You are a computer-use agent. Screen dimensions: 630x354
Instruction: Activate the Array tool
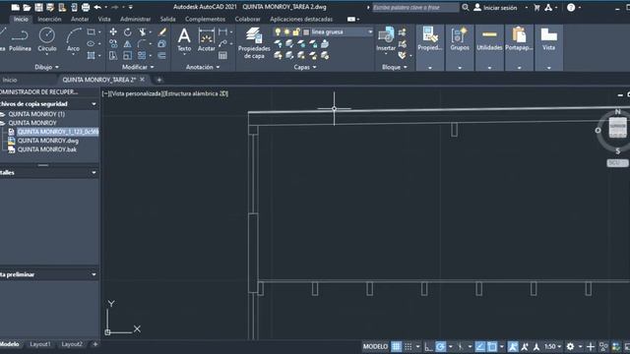point(142,55)
